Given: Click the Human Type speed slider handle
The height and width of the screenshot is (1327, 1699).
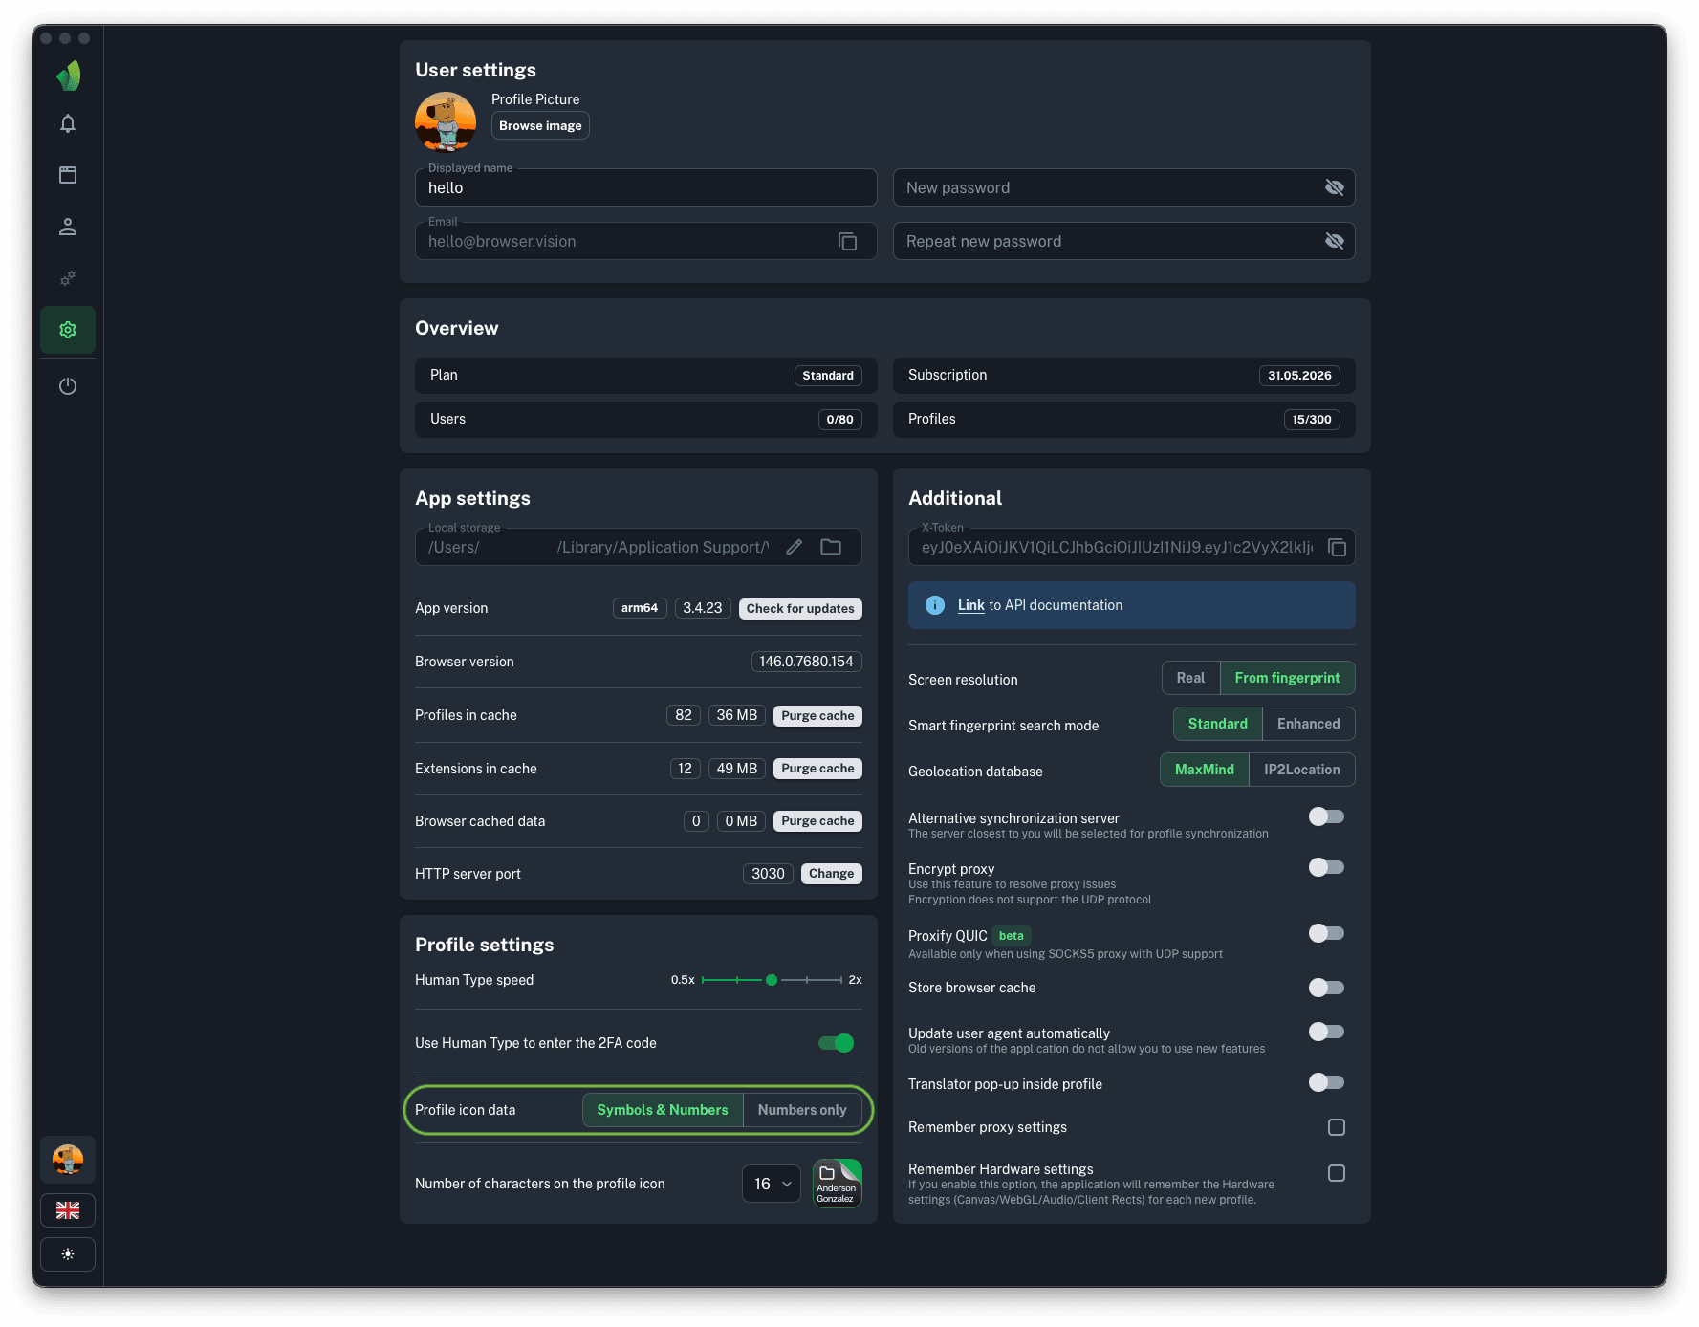Looking at the screenshot, I should click(x=772, y=980).
